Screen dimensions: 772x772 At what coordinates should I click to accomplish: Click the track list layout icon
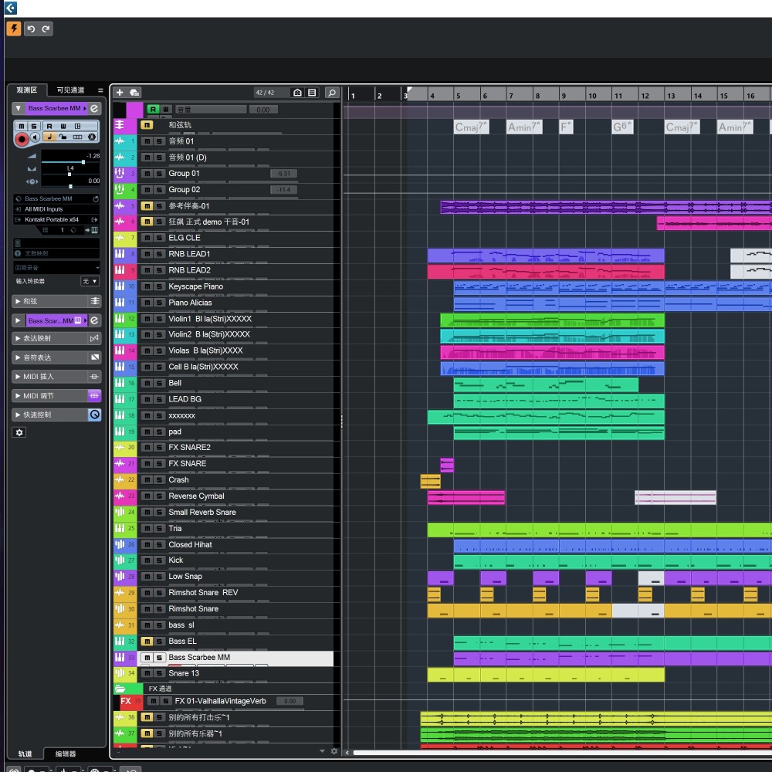(312, 92)
